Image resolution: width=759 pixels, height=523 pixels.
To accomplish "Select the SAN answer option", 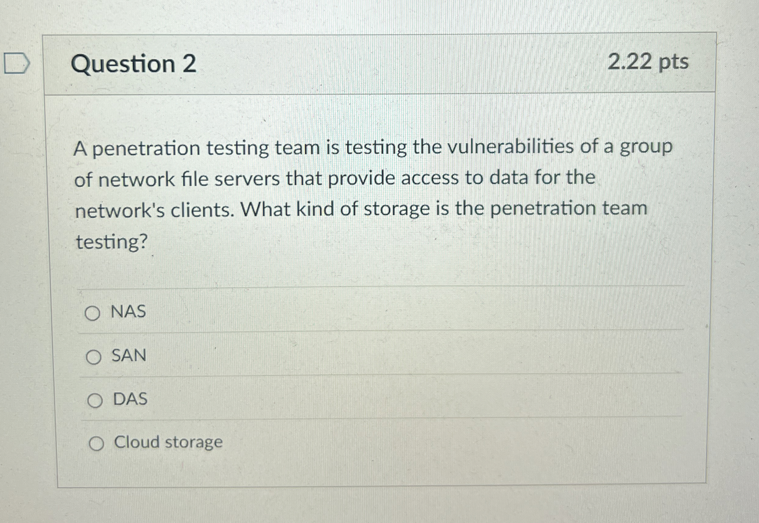I will coord(94,357).
